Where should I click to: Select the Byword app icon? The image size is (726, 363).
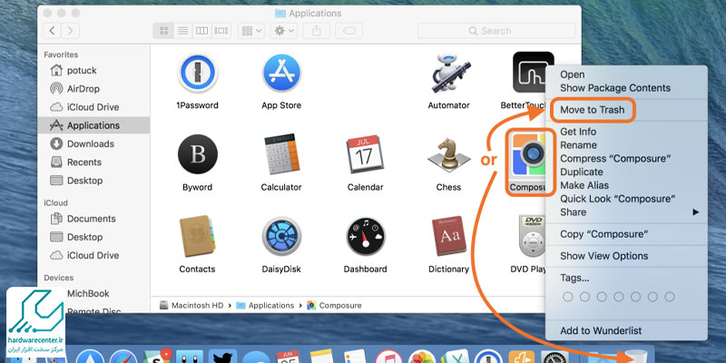(196, 155)
